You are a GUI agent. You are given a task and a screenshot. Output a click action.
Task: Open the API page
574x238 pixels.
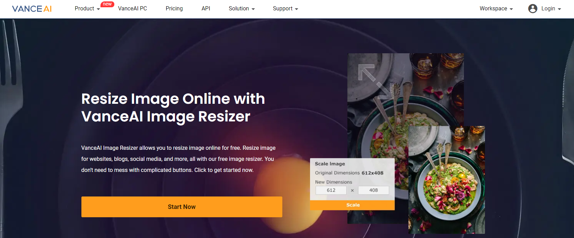(206, 9)
